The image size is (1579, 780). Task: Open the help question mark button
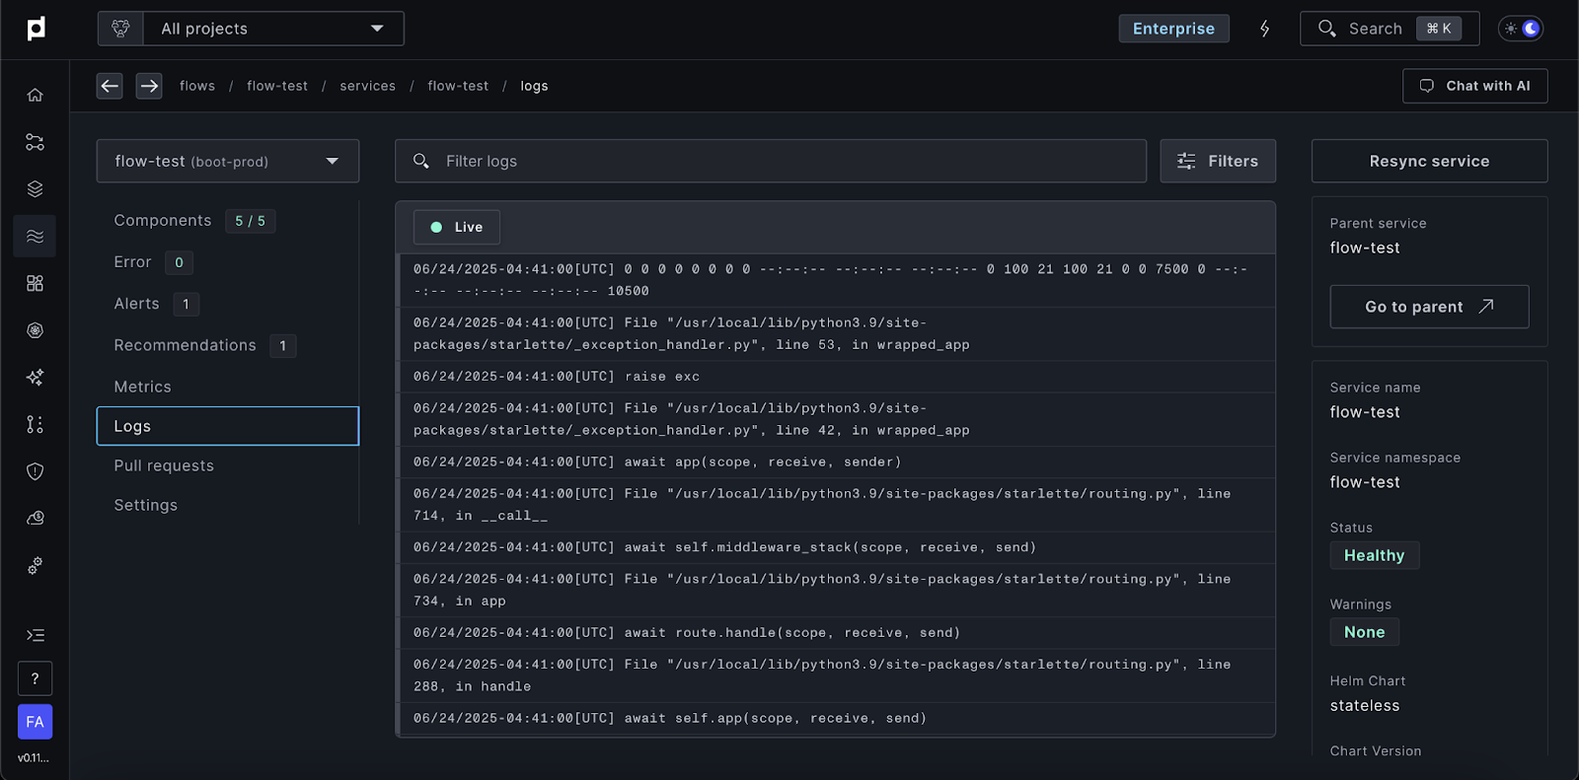pos(35,678)
